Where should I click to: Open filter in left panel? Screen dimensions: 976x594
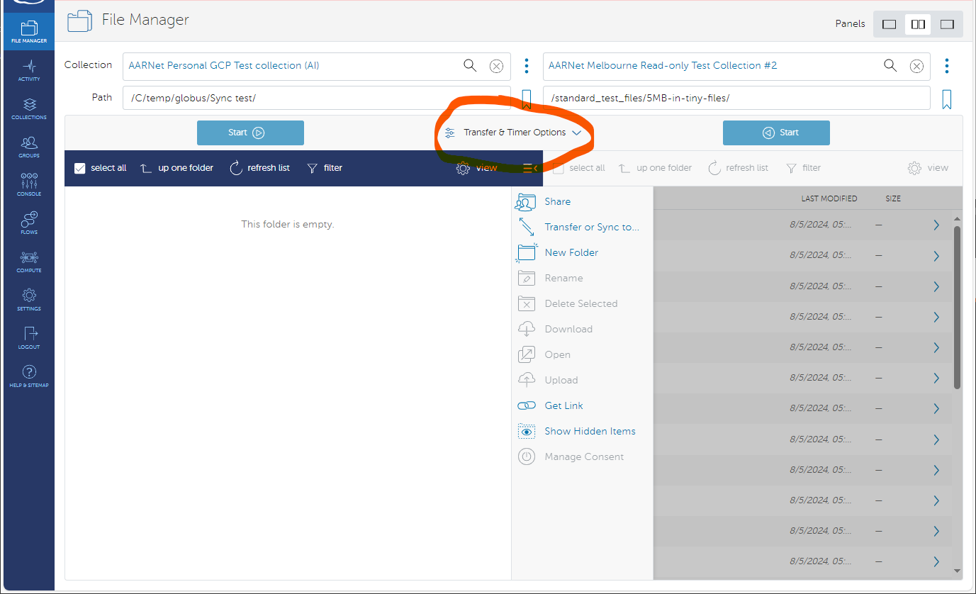(325, 168)
